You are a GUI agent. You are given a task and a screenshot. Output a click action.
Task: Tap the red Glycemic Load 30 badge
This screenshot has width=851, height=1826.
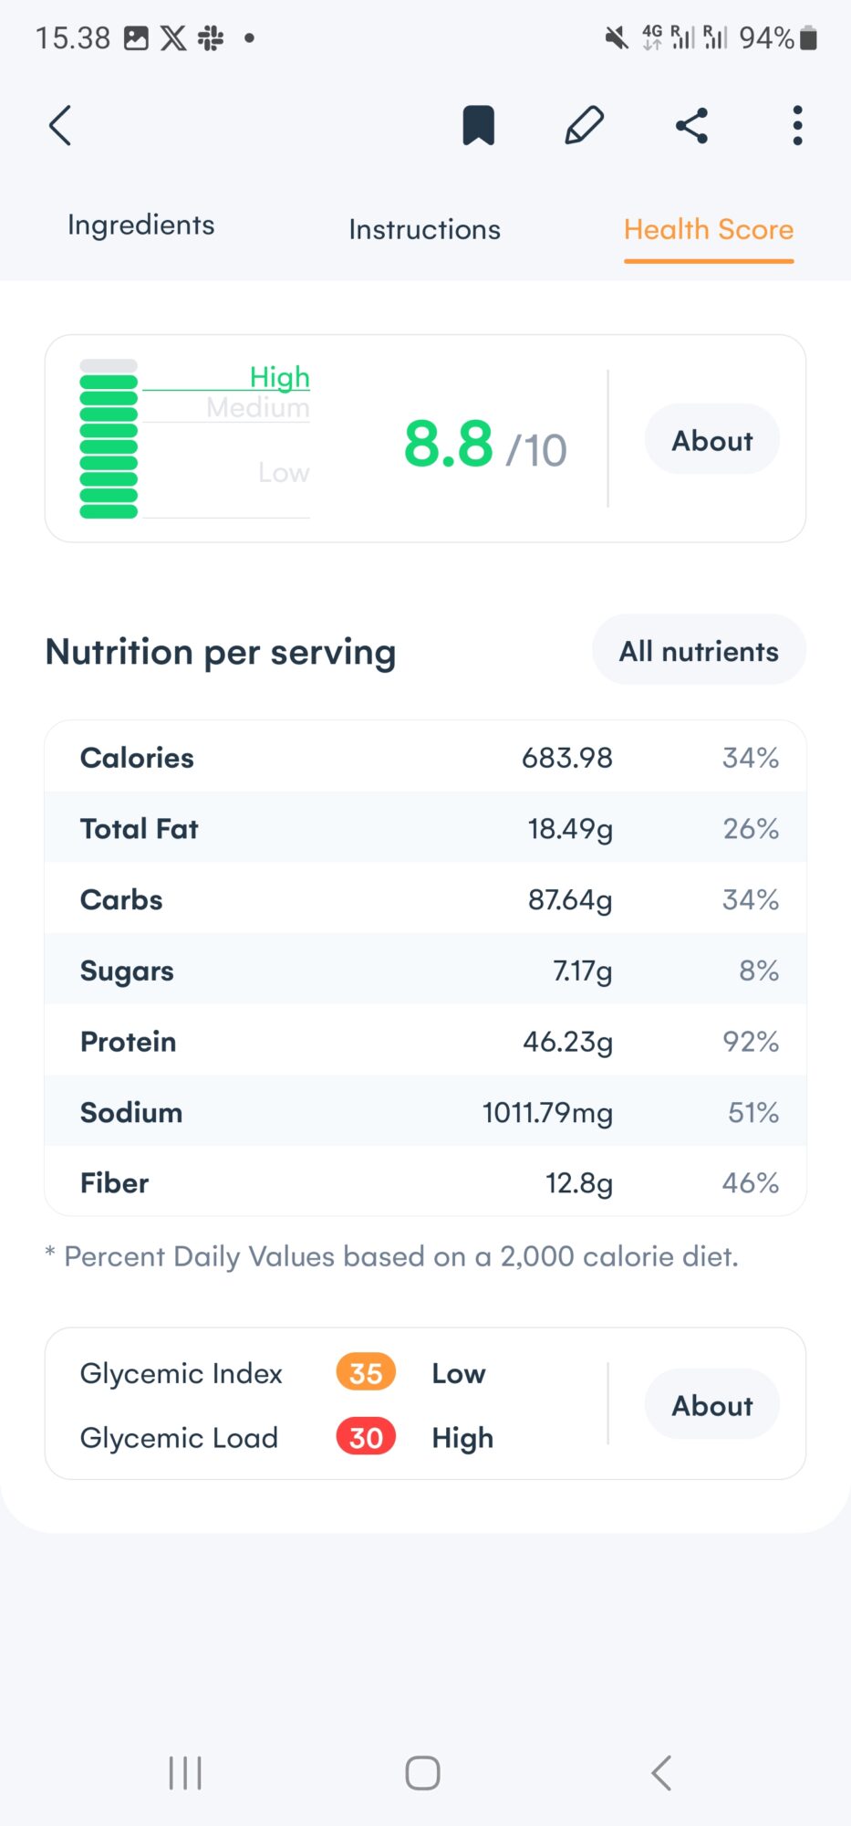pos(366,1438)
